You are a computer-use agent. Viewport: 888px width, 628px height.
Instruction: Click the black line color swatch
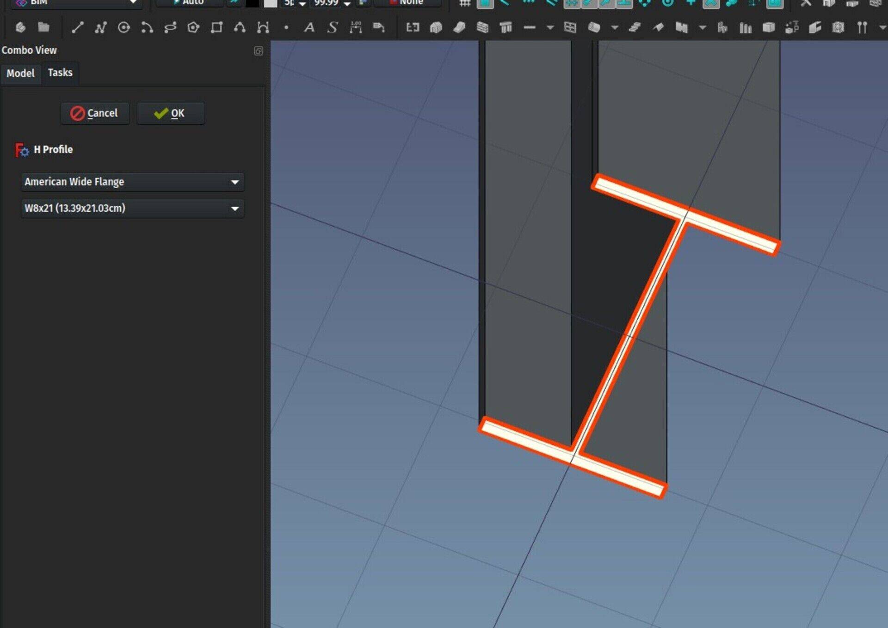252,3
